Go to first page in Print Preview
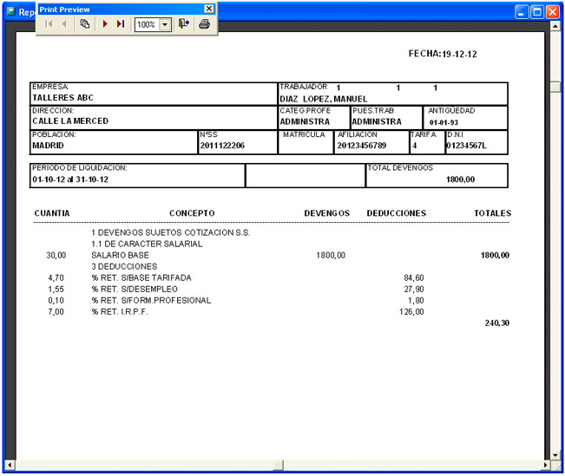Image resolution: width=565 pixels, height=476 pixels. click(49, 24)
